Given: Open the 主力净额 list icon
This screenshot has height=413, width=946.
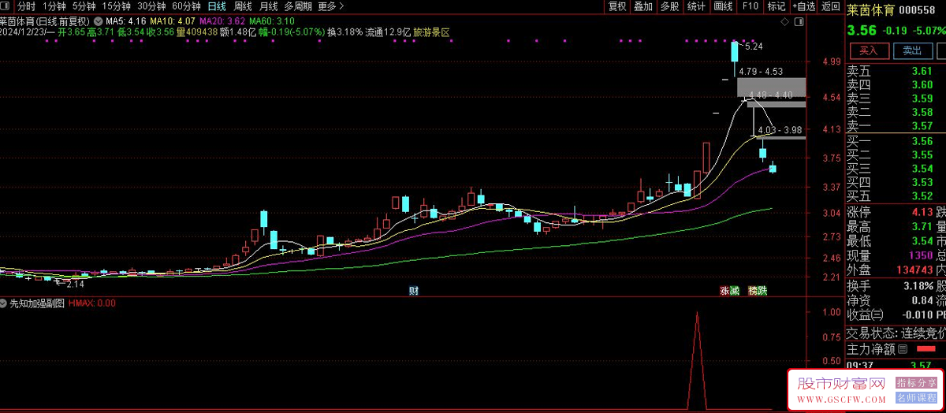Looking at the screenshot, I should [902, 348].
